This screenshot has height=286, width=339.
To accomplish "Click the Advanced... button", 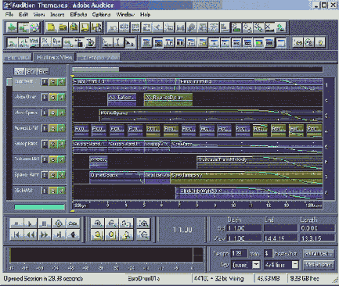I will [x=319, y=253].
